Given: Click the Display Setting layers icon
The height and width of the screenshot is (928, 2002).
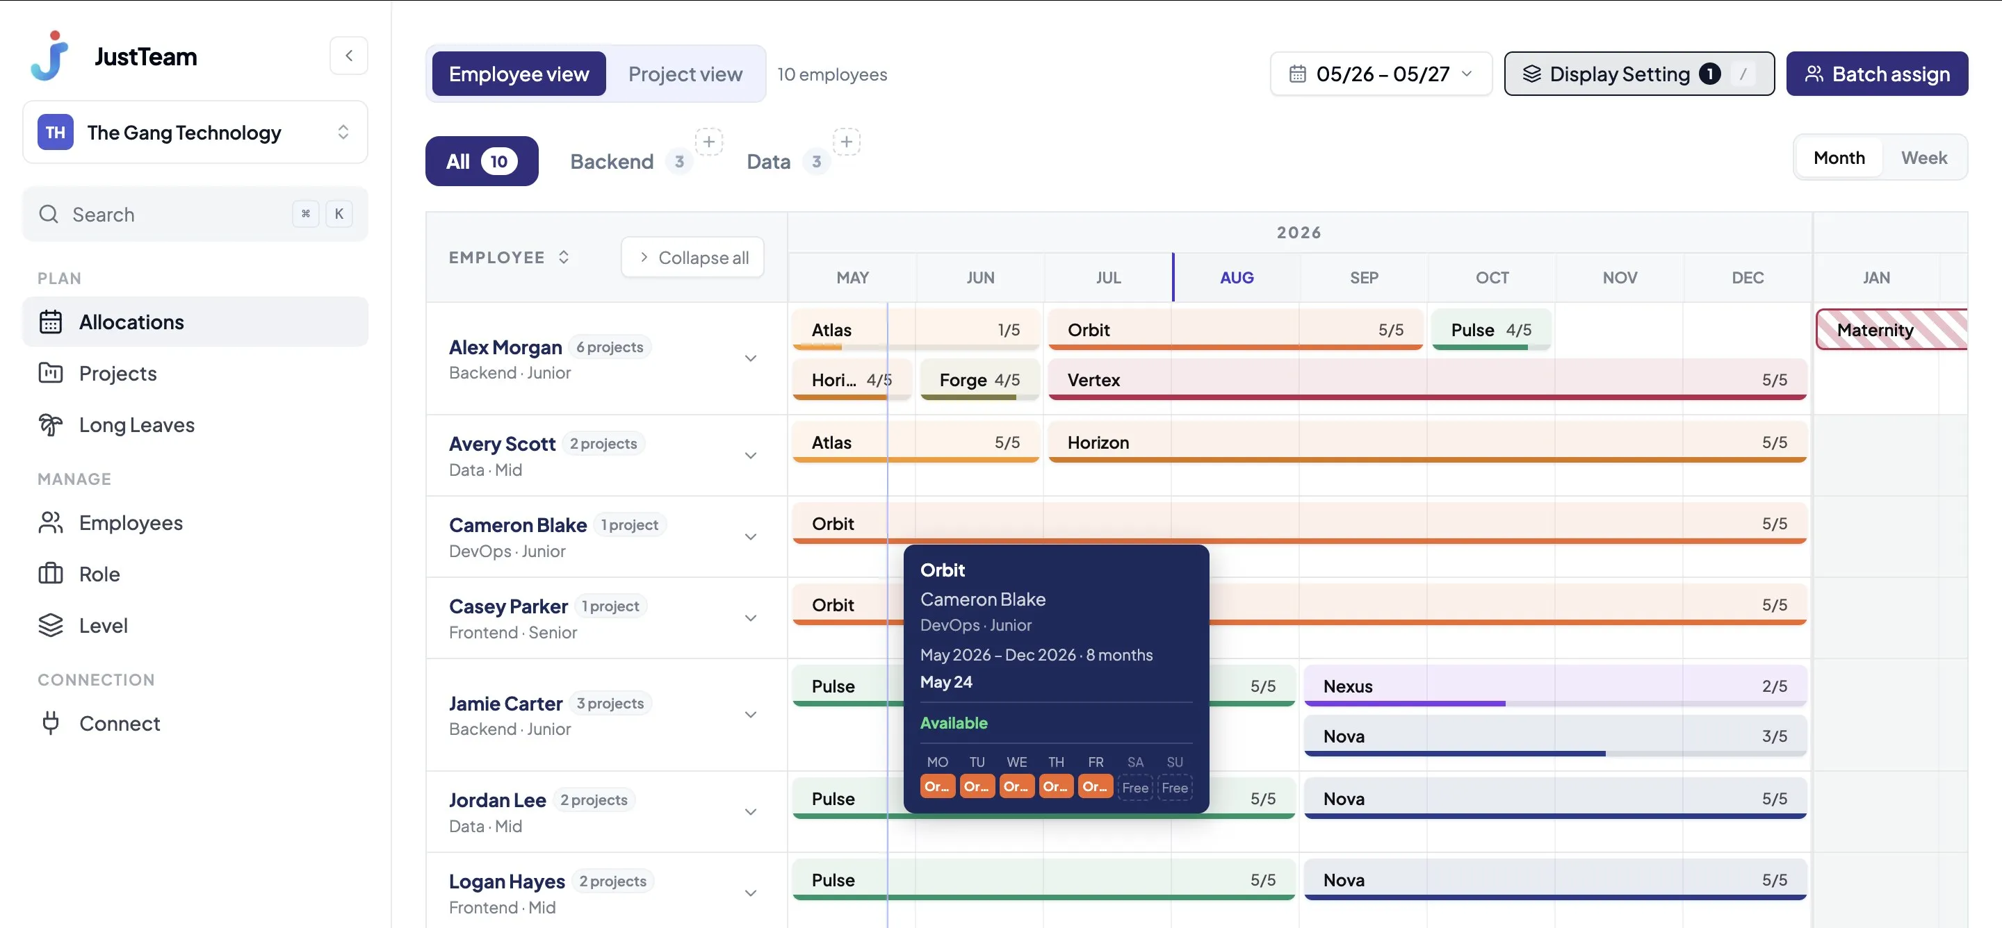Looking at the screenshot, I should tap(1531, 74).
